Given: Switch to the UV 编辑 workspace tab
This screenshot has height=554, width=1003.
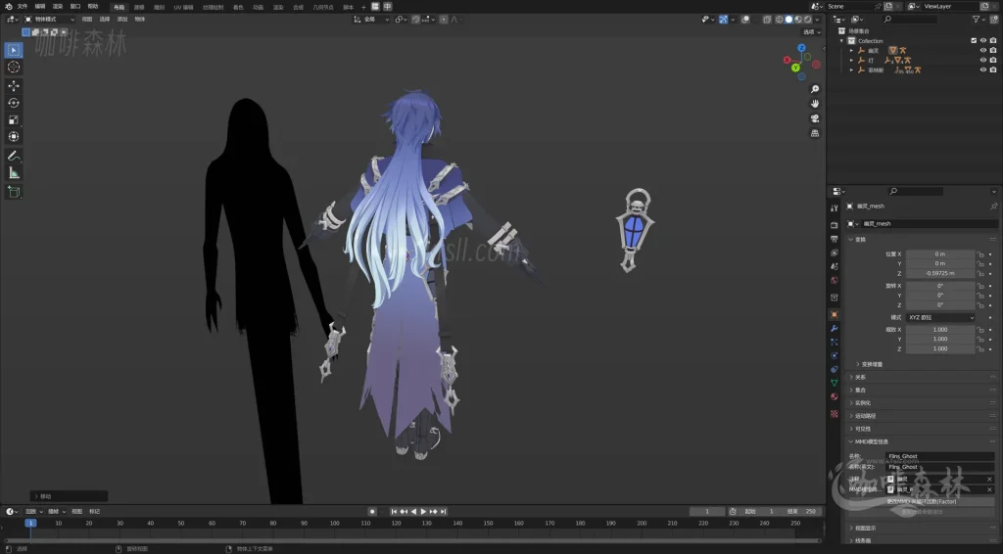Looking at the screenshot, I should [183, 7].
